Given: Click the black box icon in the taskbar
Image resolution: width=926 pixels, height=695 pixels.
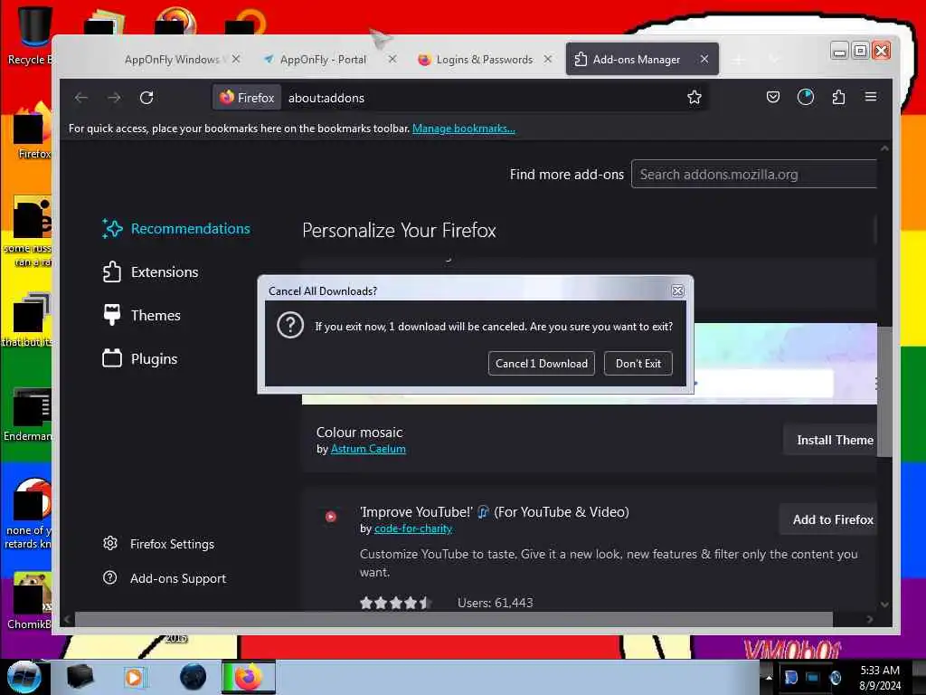Looking at the screenshot, I should tap(80, 677).
